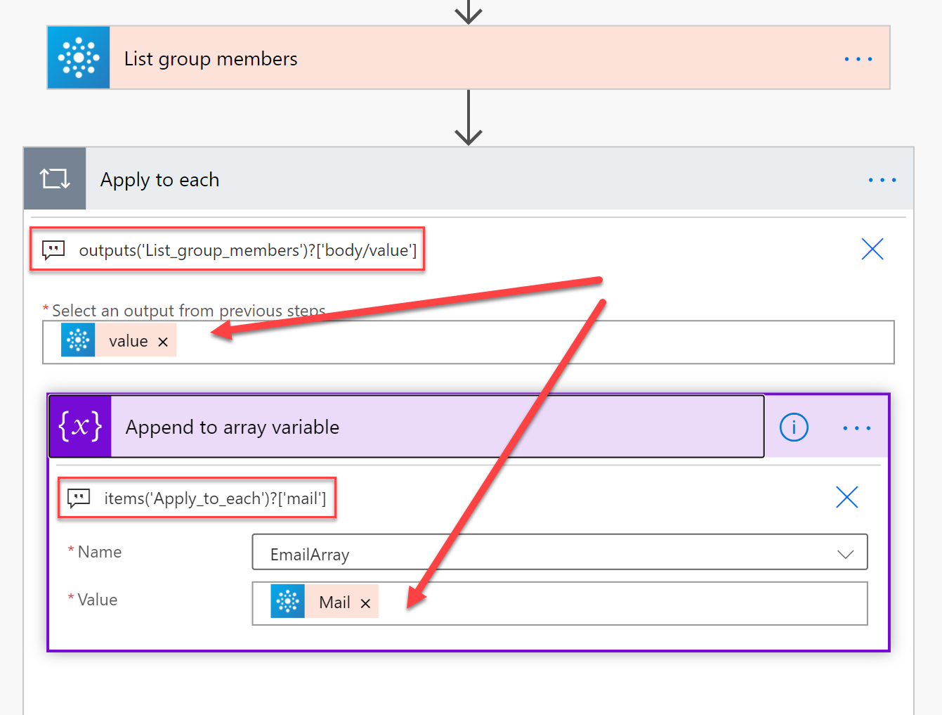Click the Append to array variable icon

click(x=80, y=427)
